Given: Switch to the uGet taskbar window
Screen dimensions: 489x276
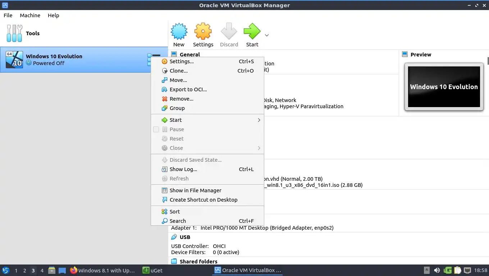Looking at the screenshot, I should 152,270.
